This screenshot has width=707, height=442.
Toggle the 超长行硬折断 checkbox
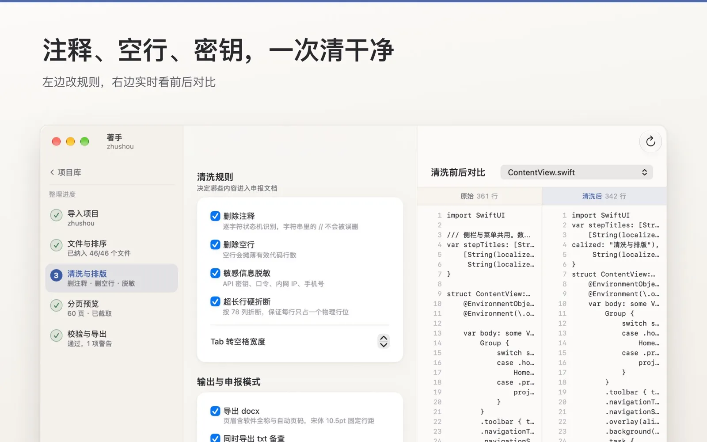pyautogui.click(x=215, y=301)
